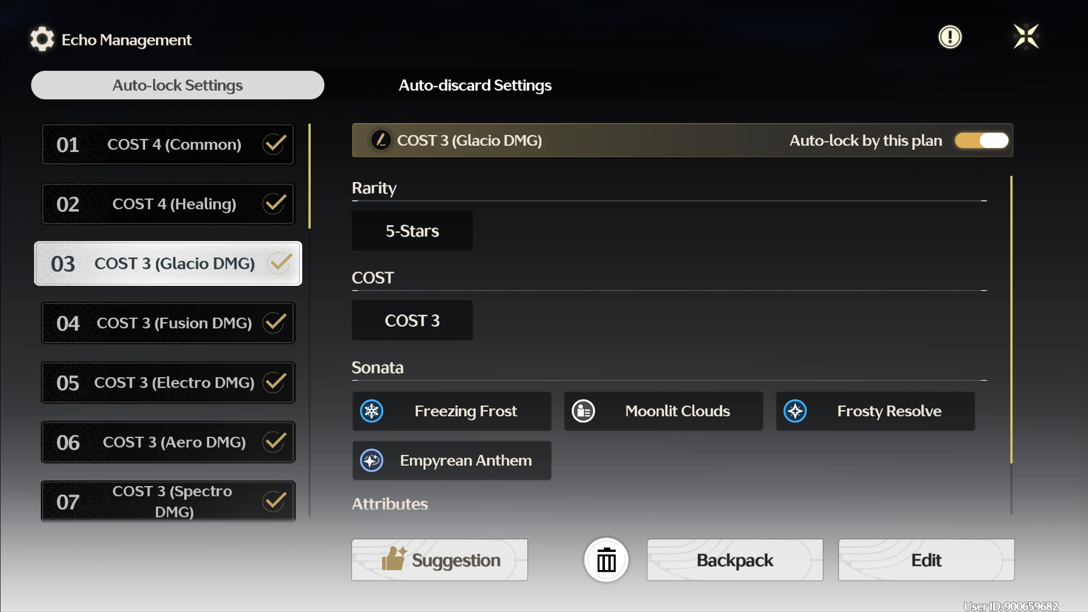Collapse the Rarity section
1088x612 pixels.
pyautogui.click(x=984, y=201)
